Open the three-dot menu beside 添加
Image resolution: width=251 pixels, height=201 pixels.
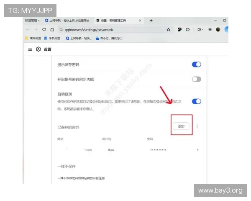[197, 126]
